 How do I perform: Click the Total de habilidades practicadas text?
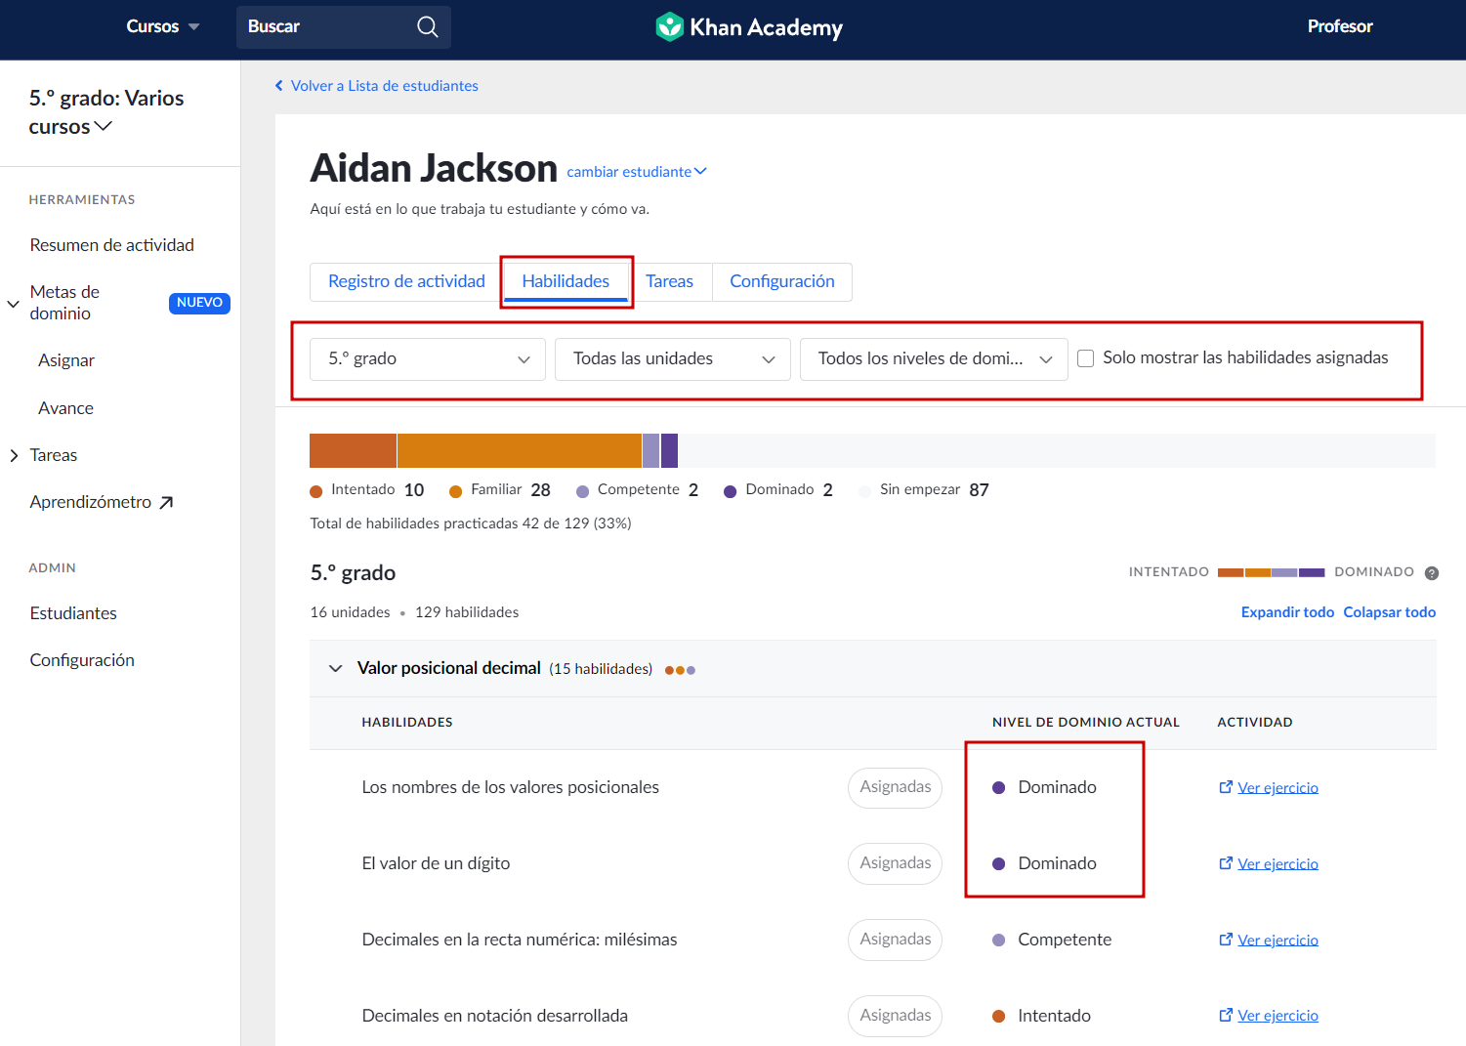(x=471, y=523)
